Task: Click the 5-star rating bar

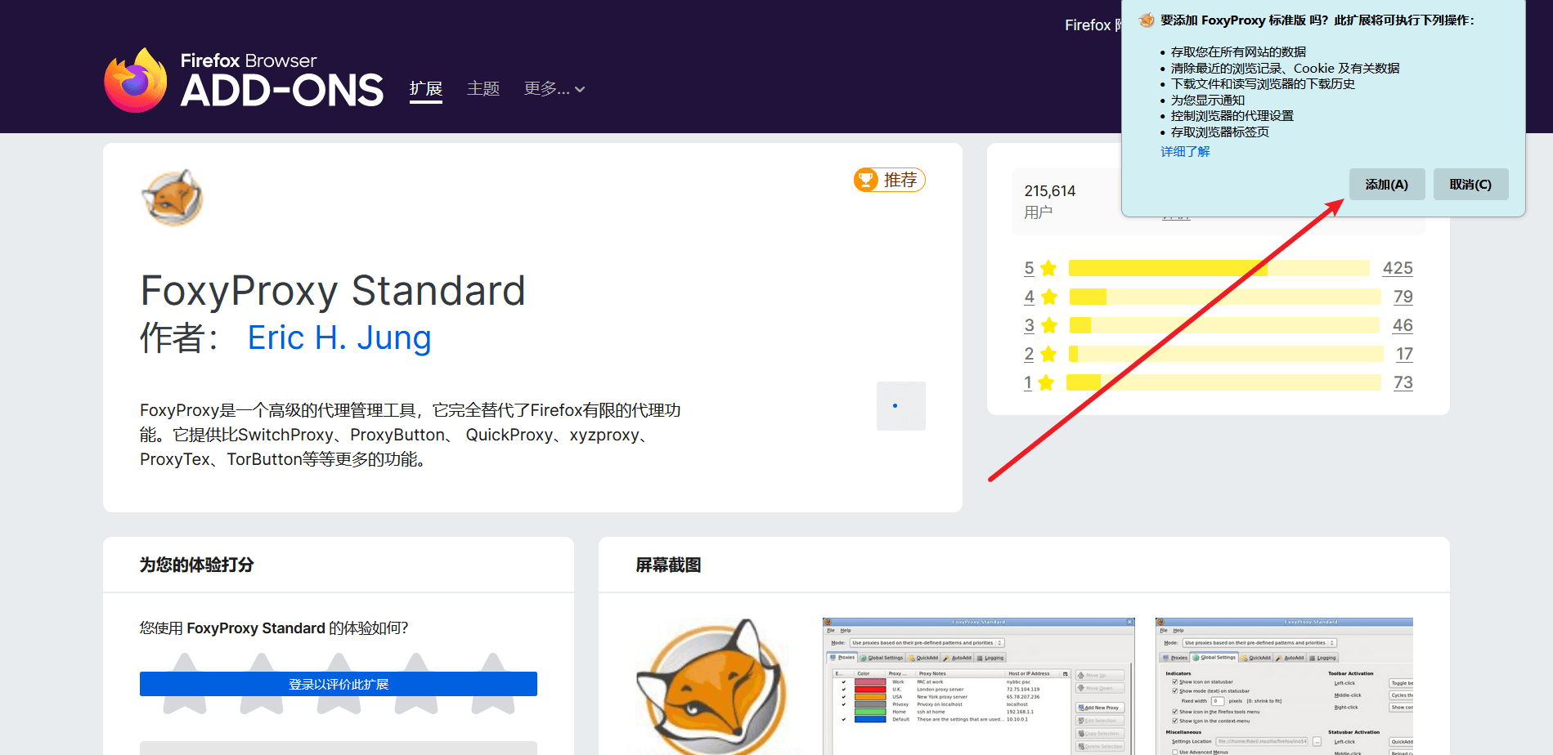Action: [x=1219, y=268]
